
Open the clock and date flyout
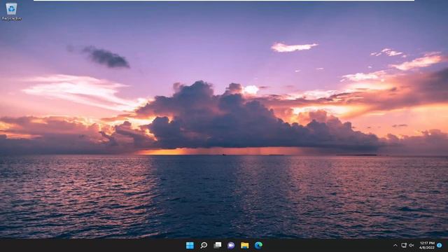(427, 245)
